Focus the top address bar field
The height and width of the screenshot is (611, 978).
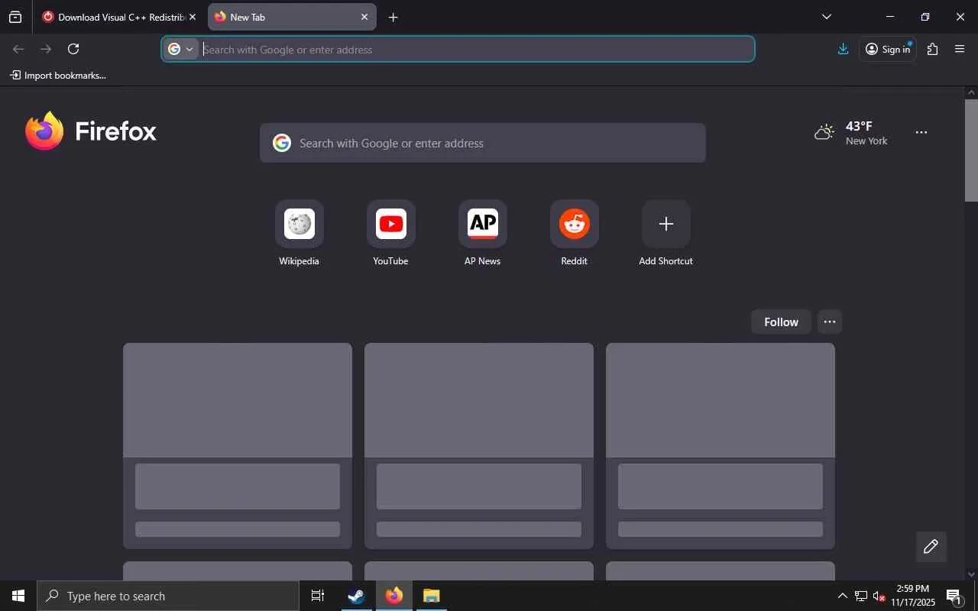click(x=458, y=50)
